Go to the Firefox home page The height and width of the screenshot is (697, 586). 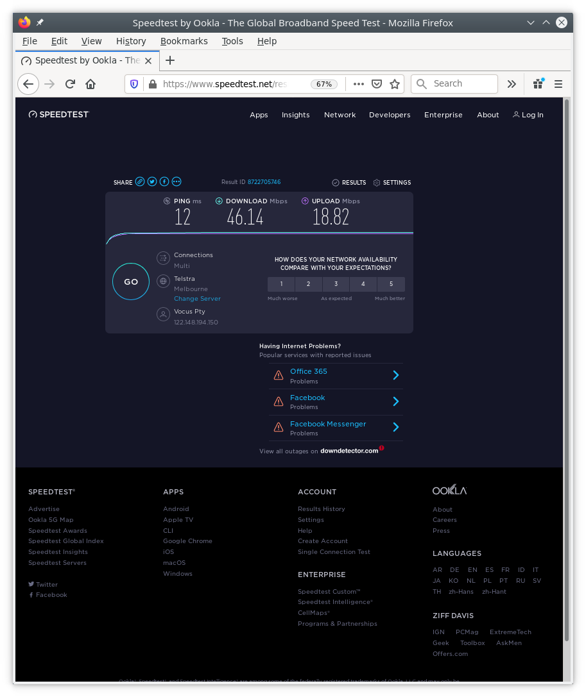[x=90, y=84]
